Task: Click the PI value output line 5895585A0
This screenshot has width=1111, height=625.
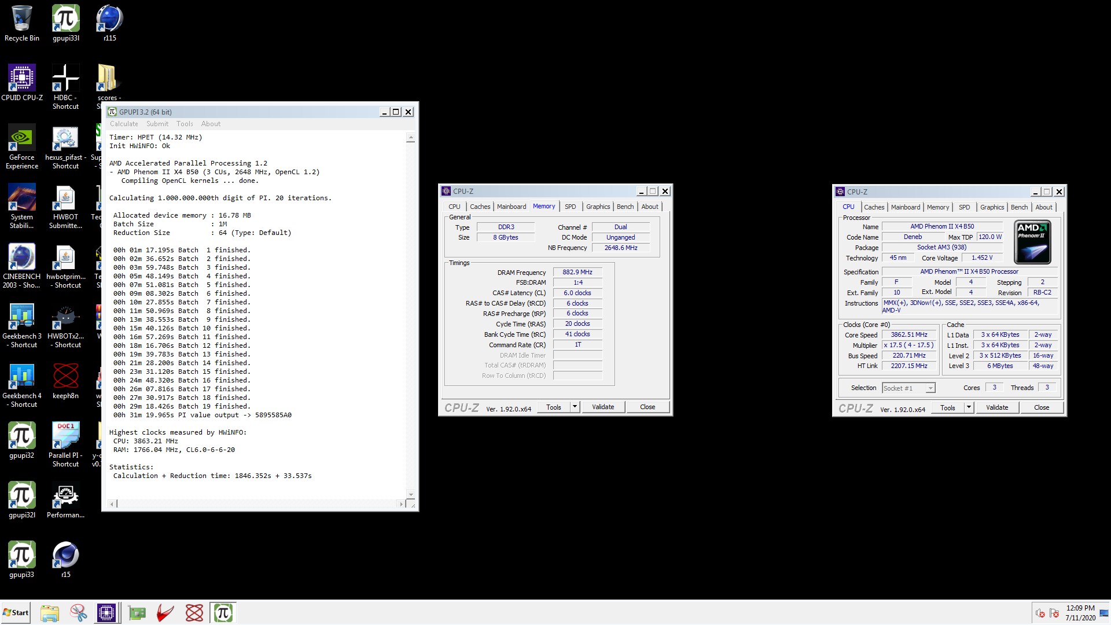Action: click(203, 415)
